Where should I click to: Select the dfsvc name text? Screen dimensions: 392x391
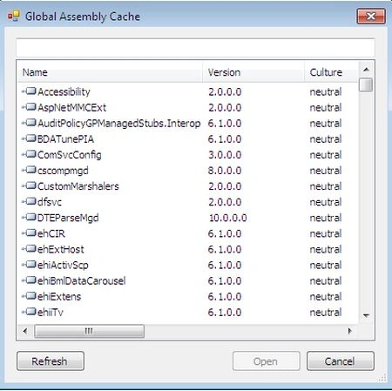tap(50, 202)
